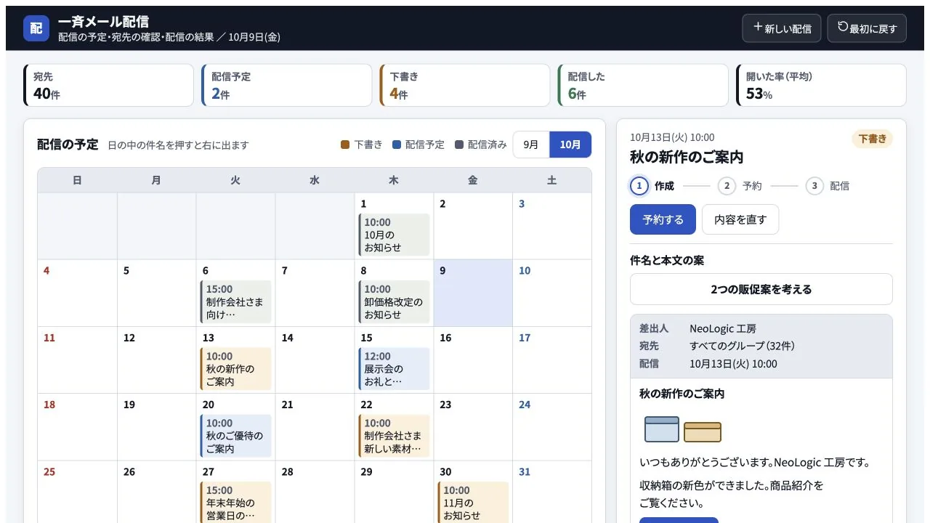Viewport: 930px width, 523px height.
Task: Click the storage box product image
Action: (x=683, y=429)
